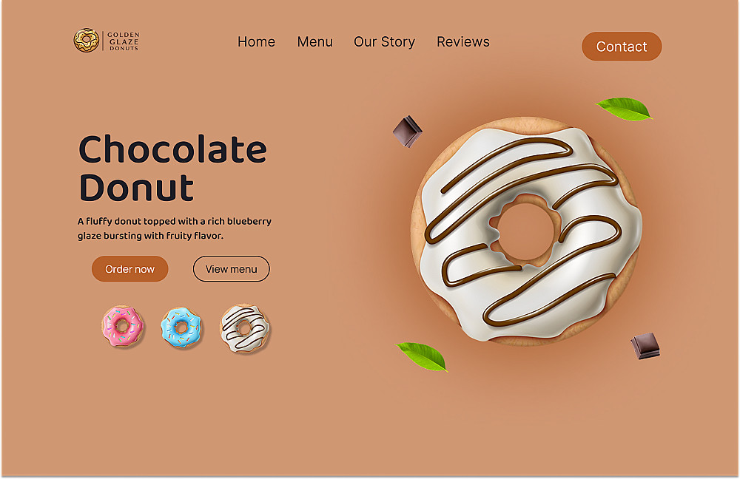
Task: Click the large white glazed donut image
Action: click(526, 231)
